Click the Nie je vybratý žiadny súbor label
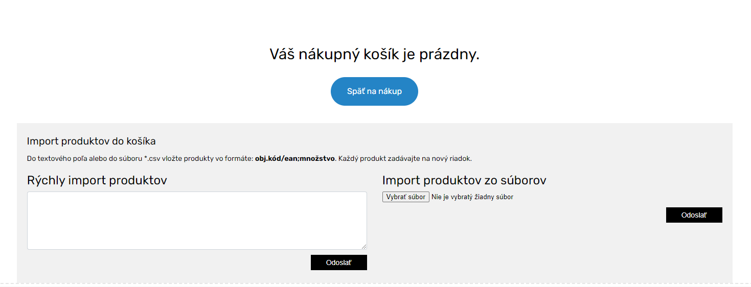The image size is (751, 287). pos(472,197)
